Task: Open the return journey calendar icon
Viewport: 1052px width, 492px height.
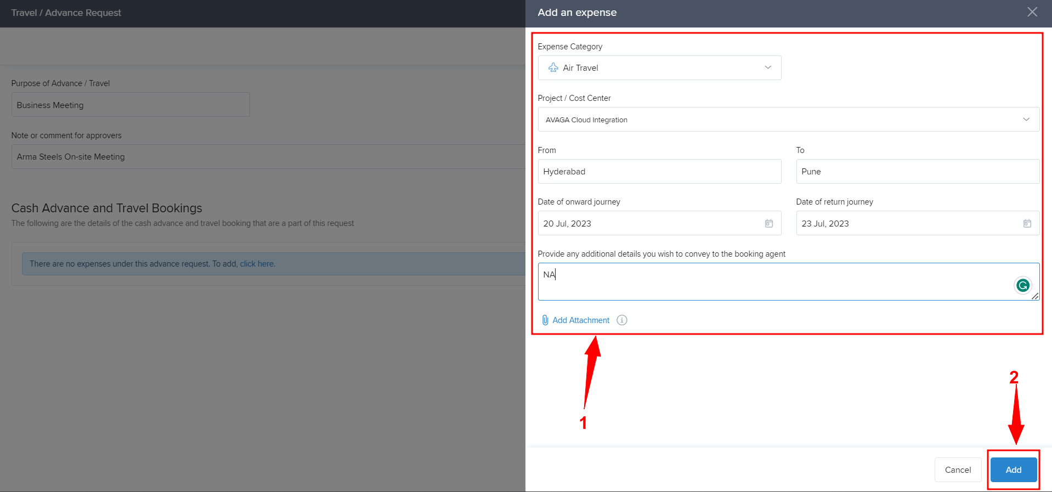Action: pyautogui.click(x=1027, y=223)
